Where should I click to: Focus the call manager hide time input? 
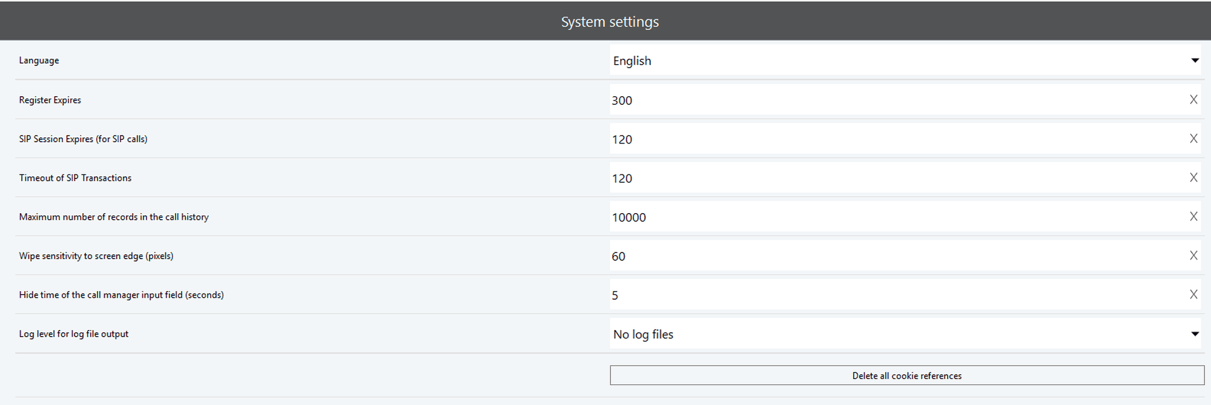896,295
